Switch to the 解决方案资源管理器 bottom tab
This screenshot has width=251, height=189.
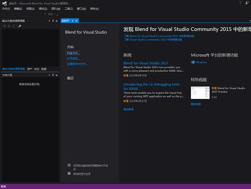[14, 69]
